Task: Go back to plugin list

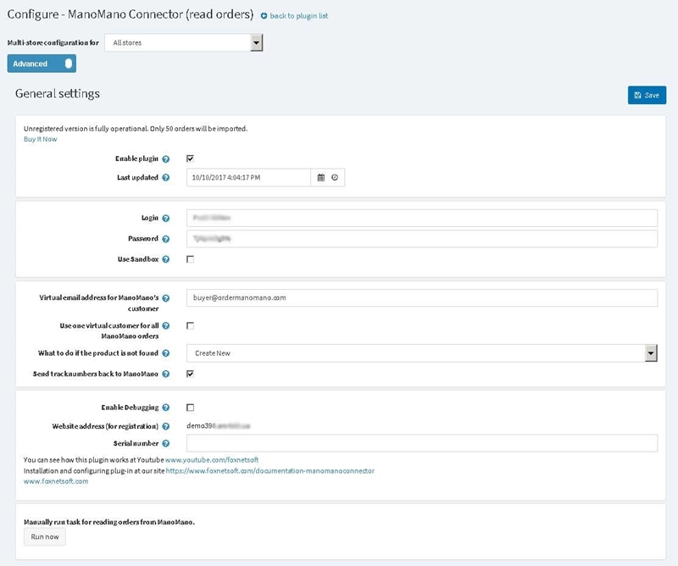Action: click(x=299, y=16)
